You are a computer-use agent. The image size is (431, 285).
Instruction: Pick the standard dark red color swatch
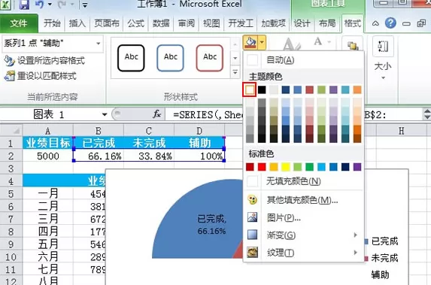(250, 166)
